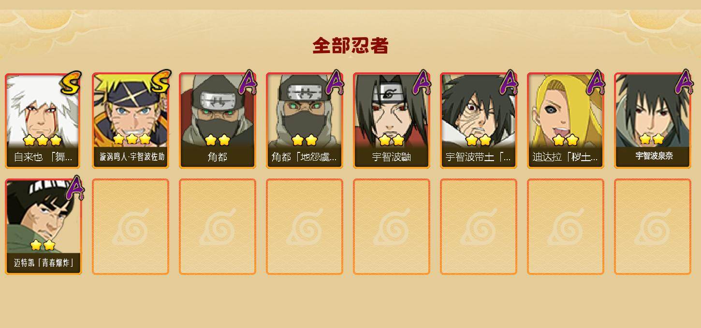Choose the first 角都 ninja card
The width and height of the screenshot is (701, 328).
pyautogui.click(x=218, y=121)
